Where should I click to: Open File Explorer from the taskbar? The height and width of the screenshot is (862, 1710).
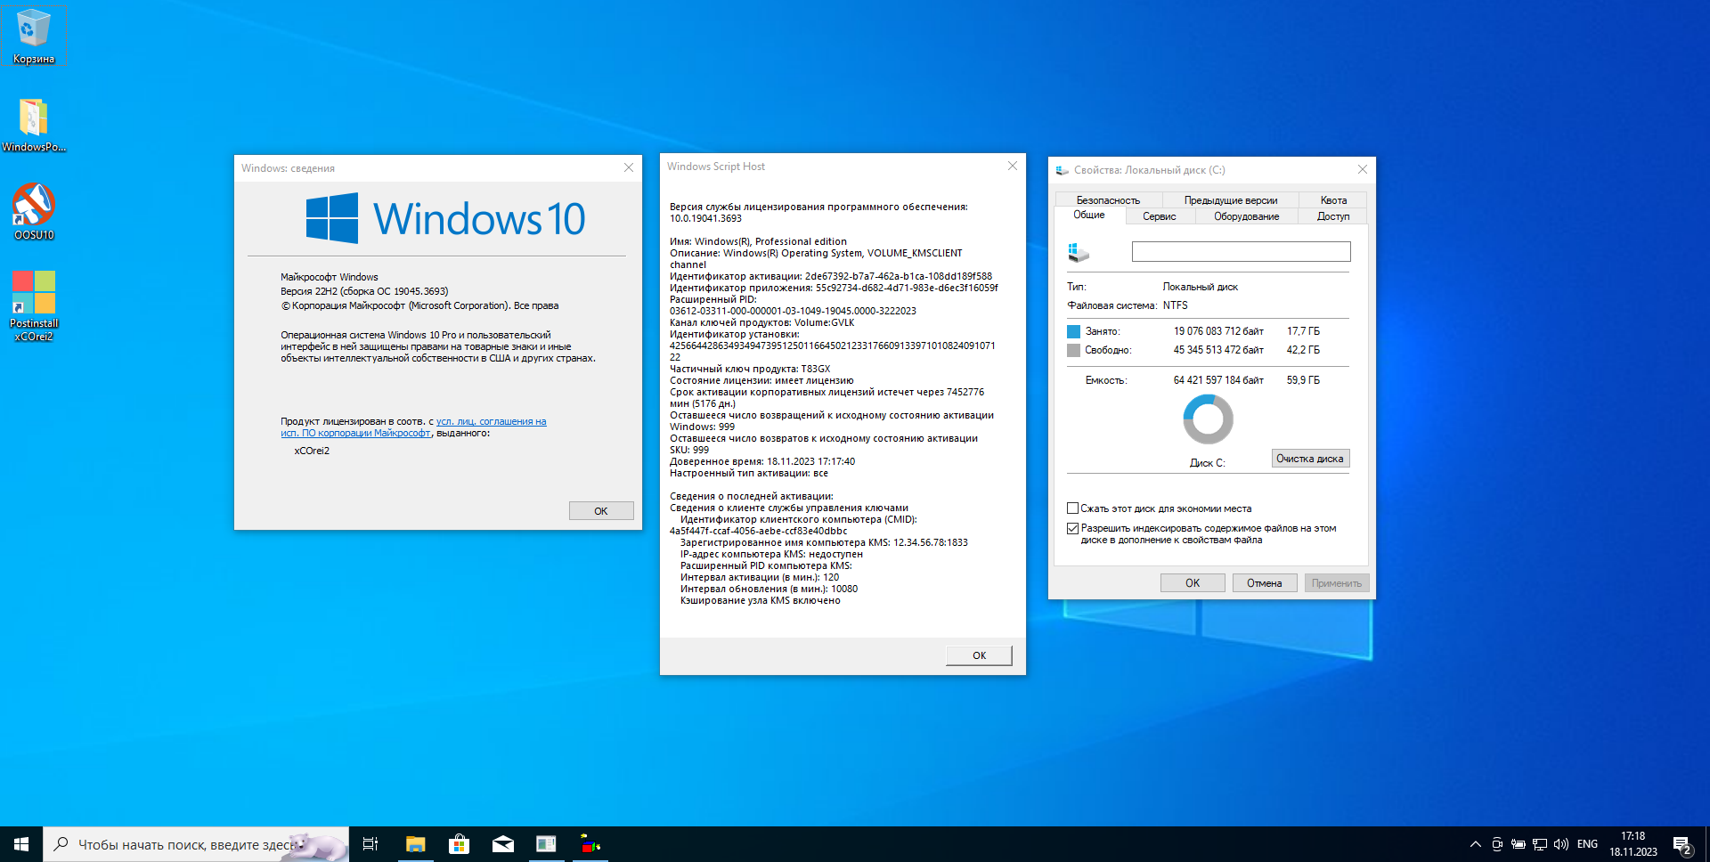415,844
